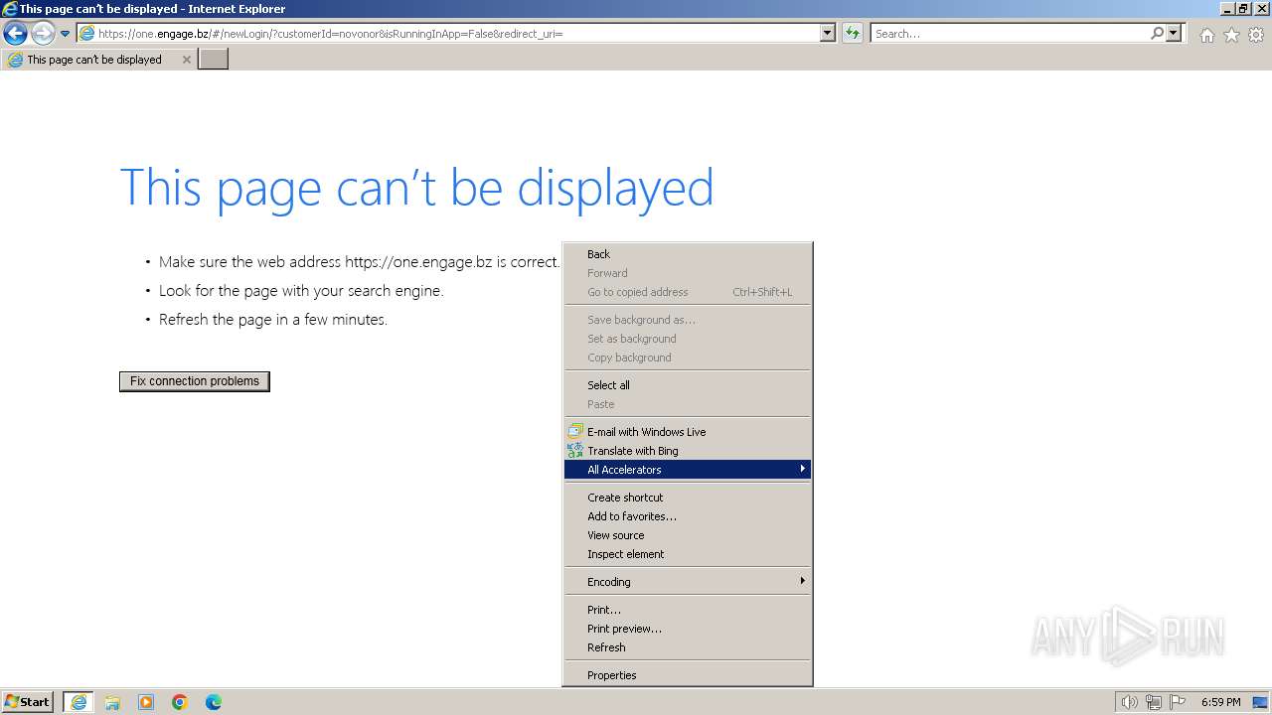Click the Home icon

pyautogui.click(x=1206, y=35)
